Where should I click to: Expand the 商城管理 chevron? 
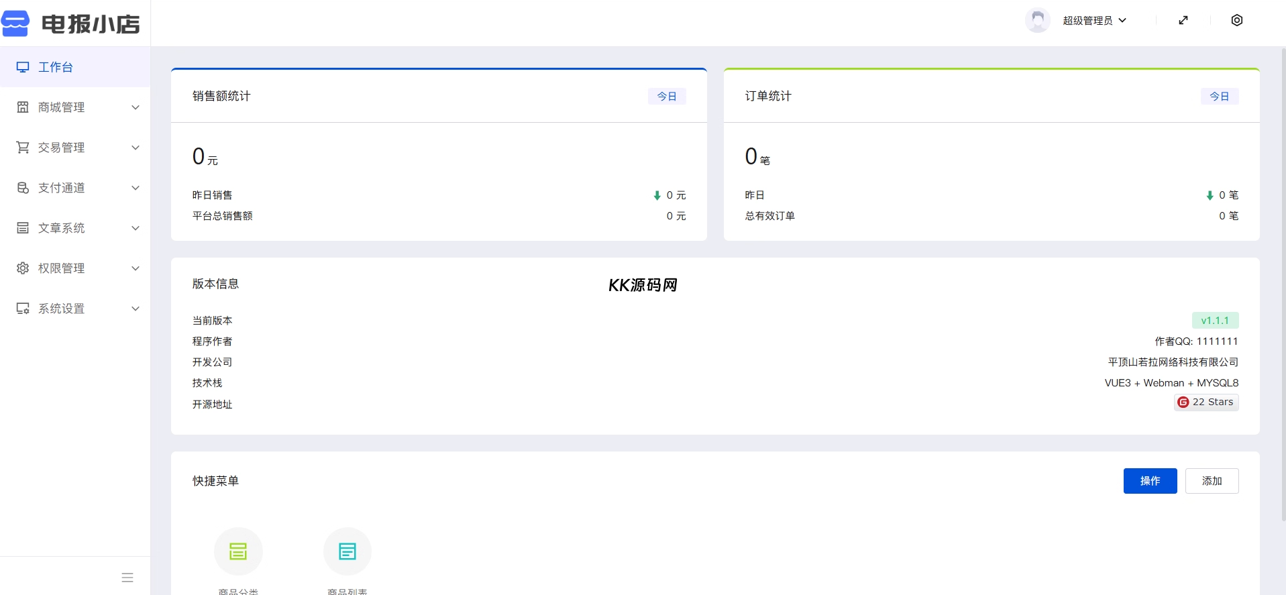pyautogui.click(x=136, y=107)
